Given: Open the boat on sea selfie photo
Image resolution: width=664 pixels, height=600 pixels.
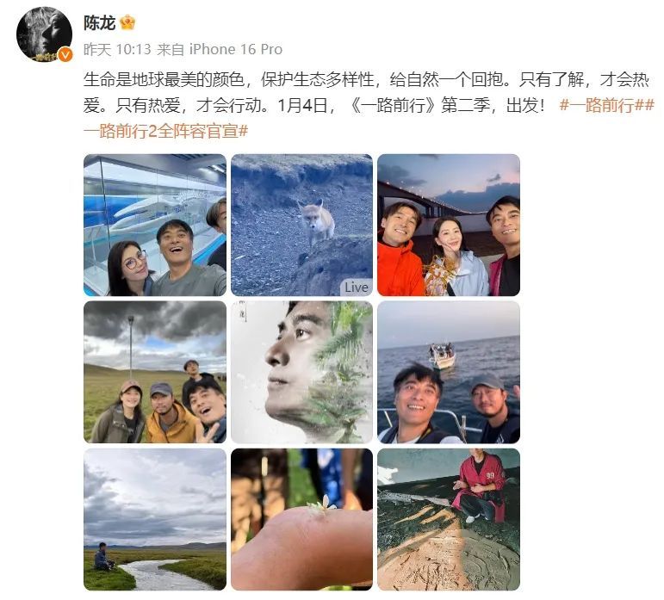Looking at the screenshot, I should [x=449, y=372].
